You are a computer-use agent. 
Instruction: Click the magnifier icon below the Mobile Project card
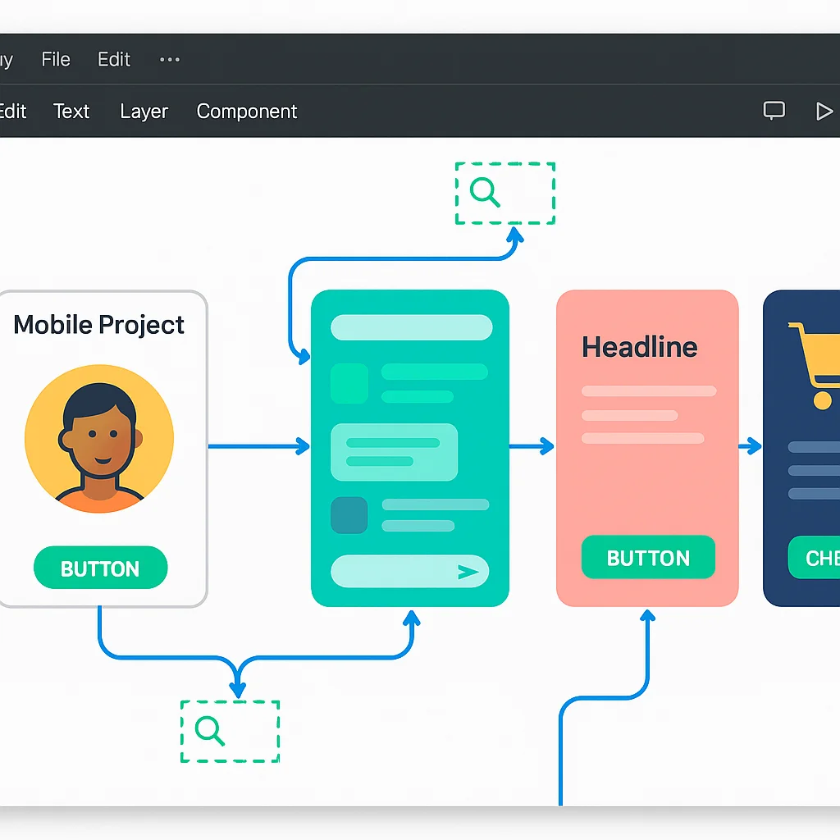click(212, 733)
